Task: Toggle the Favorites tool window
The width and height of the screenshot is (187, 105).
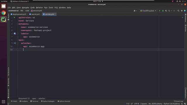Action: [8, 82]
